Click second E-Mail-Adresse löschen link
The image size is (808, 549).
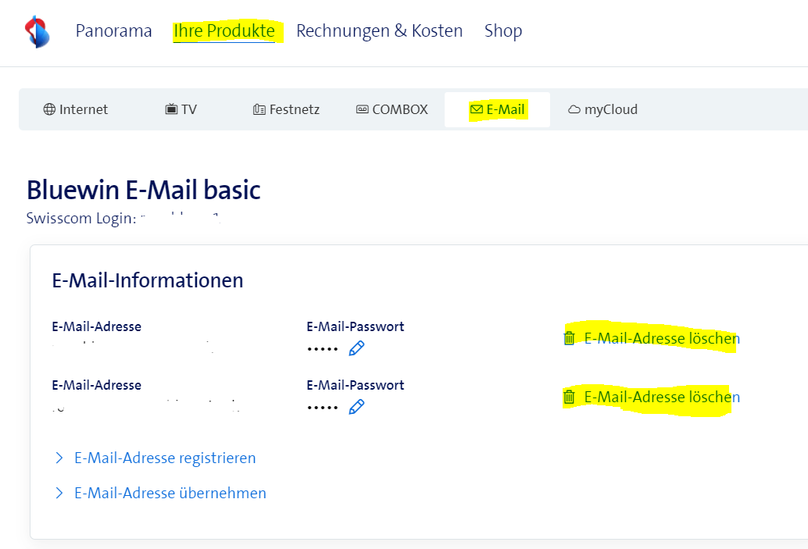pyautogui.click(x=662, y=397)
